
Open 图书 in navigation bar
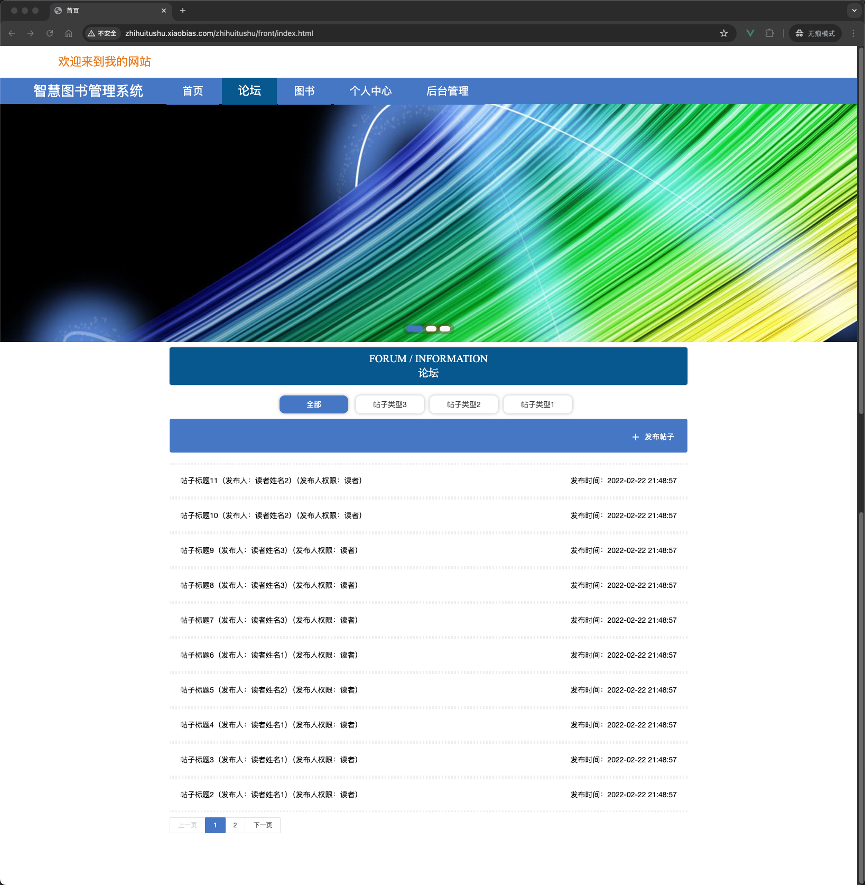click(304, 91)
